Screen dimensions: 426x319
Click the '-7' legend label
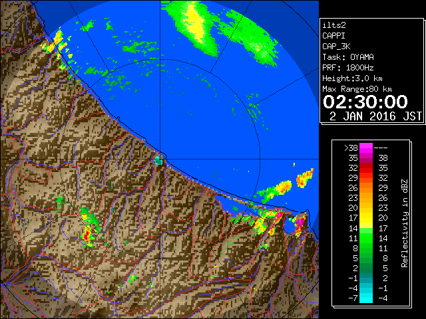tap(353, 298)
